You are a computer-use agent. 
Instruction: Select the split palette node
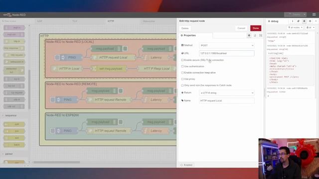(x=14, y=124)
